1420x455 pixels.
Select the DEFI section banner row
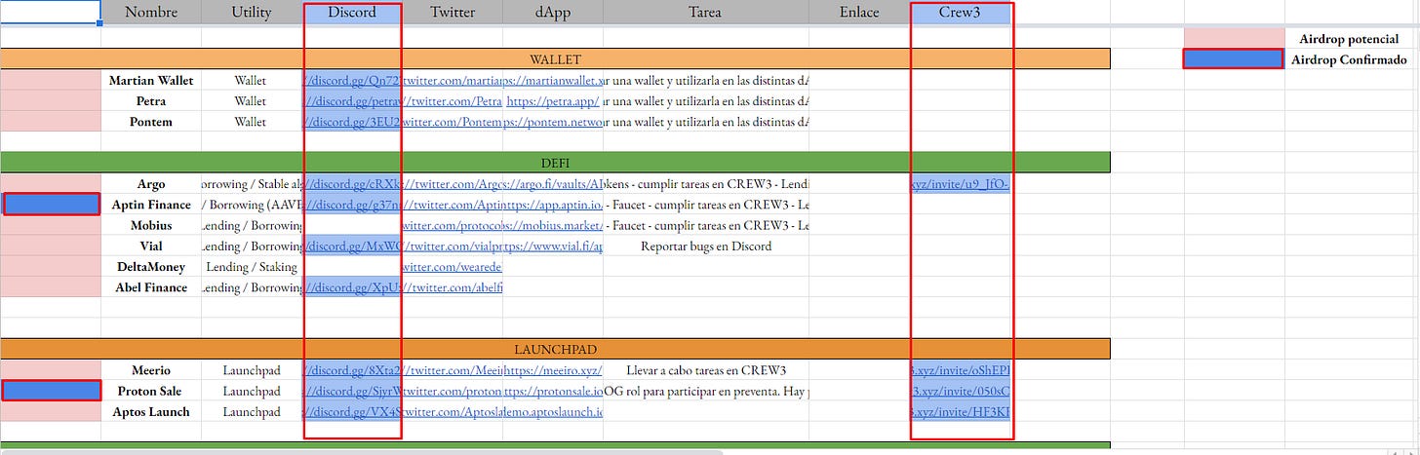pos(555,163)
